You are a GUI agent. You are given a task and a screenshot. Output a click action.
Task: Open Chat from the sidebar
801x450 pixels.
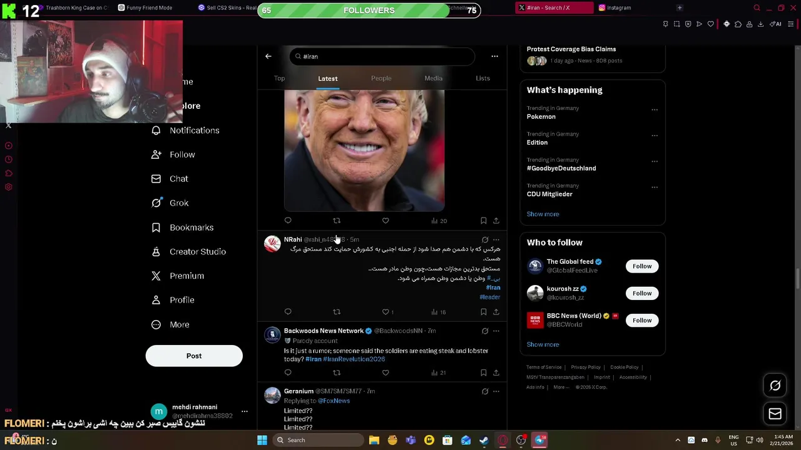pyautogui.click(x=170, y=179)
